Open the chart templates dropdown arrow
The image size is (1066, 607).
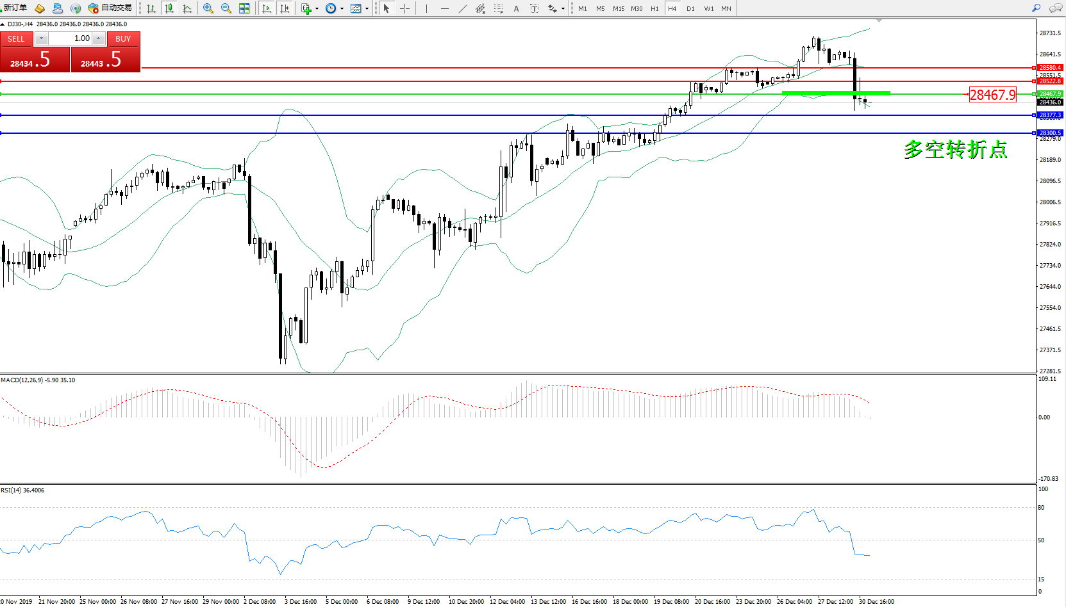367,9
